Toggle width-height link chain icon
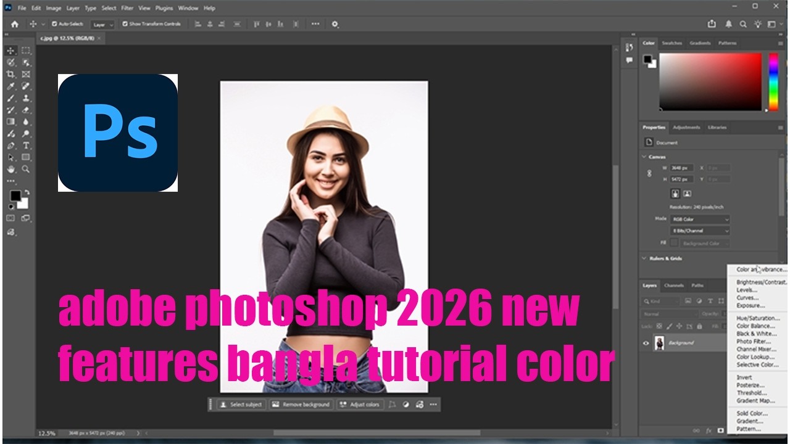 pos(649,174)
